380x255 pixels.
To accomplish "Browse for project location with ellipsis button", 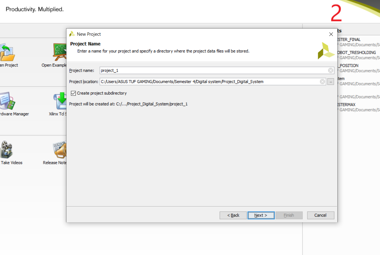I will tap(331, 82).
